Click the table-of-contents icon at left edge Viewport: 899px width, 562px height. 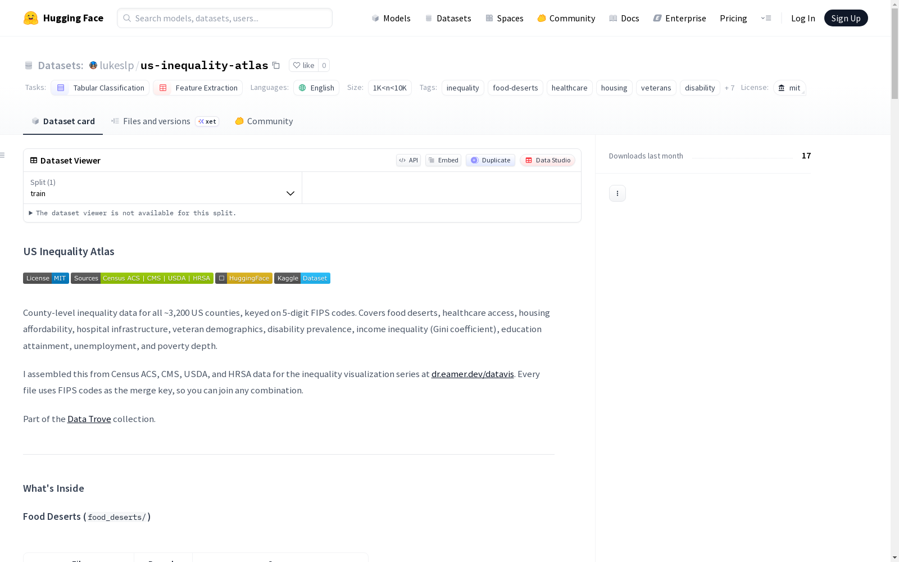point(3,155)
